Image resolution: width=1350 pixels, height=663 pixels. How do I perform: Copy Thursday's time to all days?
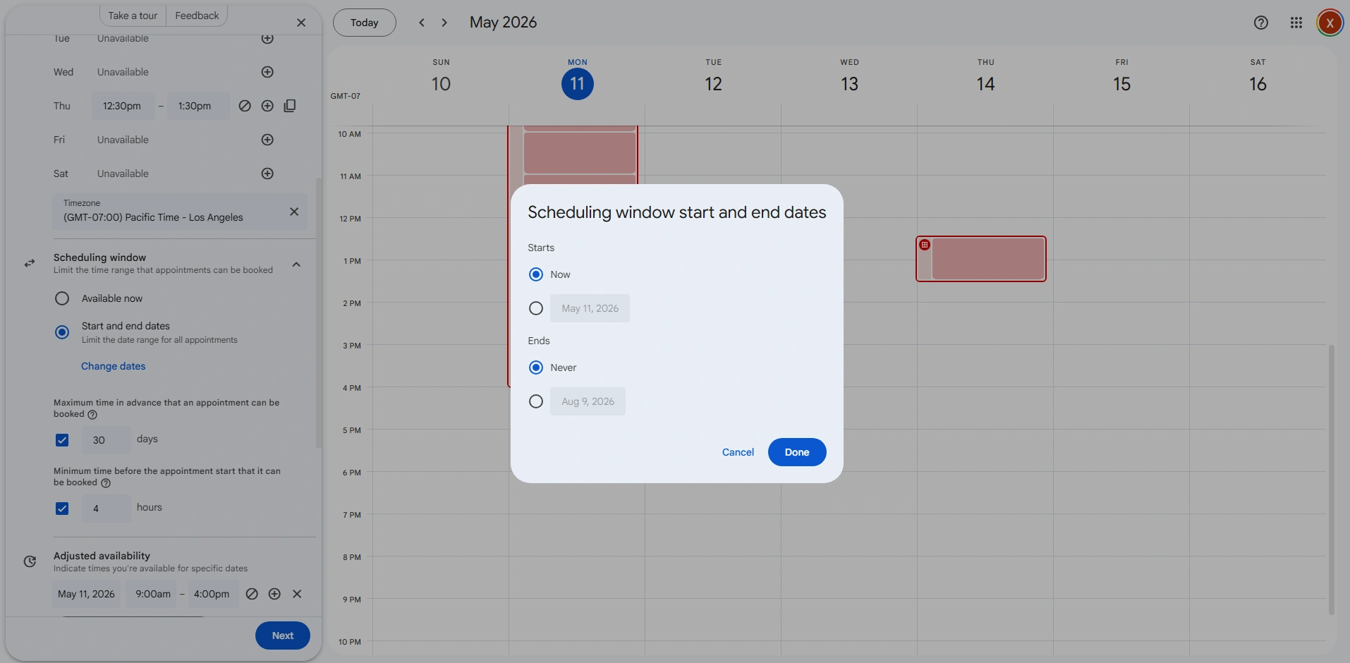click(290, 106)
